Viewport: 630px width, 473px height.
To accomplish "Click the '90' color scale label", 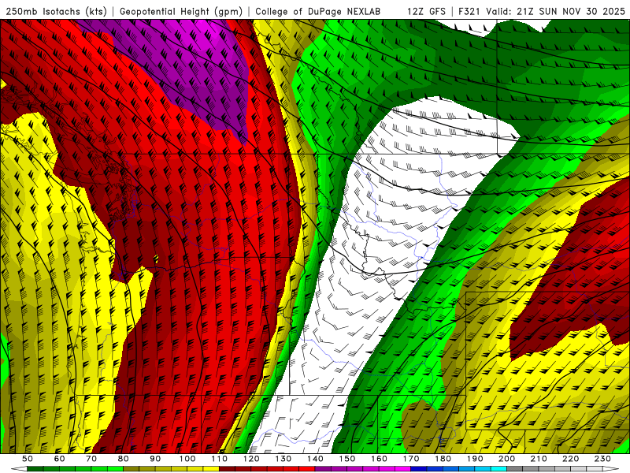I will pyautogui.click(x=155, y=459).
